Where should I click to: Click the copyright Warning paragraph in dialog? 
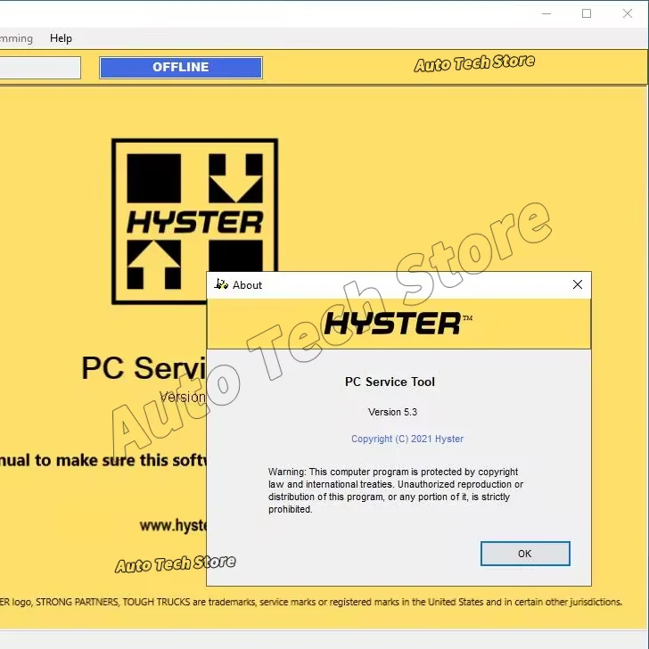pyautogui.click(x=396, y=490)
